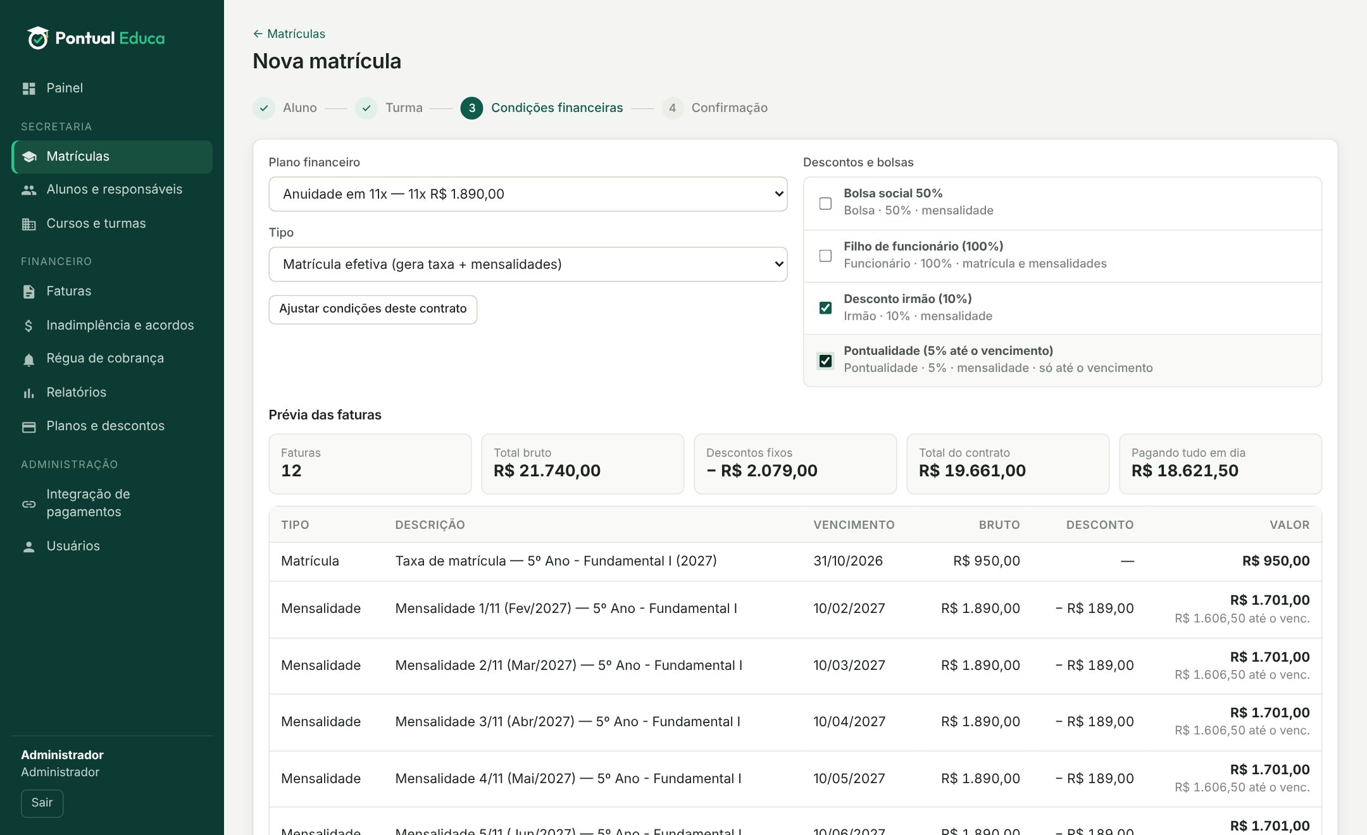Open the Tipo matrícula dropdown
1367x835 pixels.
(x=528, y=264)
